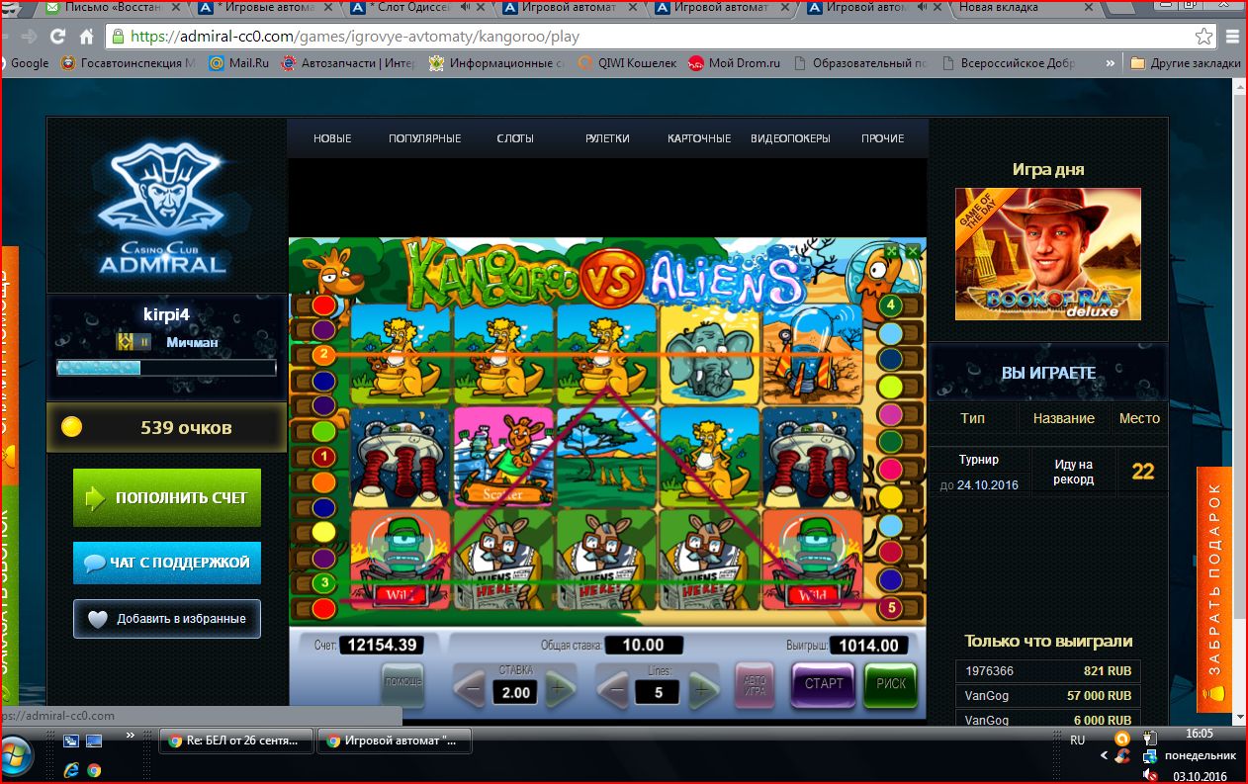1248x784 pixels.
Task: Open Мой Drom.ru bookmark
Action: click(x=734, y=63)
